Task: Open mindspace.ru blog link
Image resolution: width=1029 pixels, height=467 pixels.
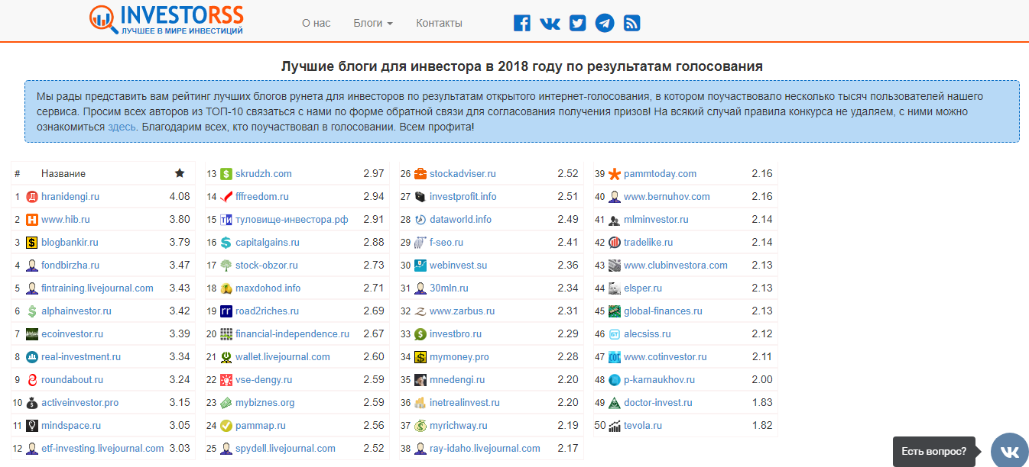Action: [71, 426]
